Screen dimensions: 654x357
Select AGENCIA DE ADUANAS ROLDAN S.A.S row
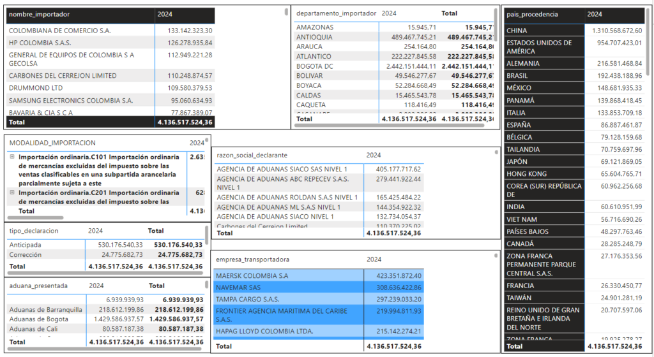pos(319,197)
